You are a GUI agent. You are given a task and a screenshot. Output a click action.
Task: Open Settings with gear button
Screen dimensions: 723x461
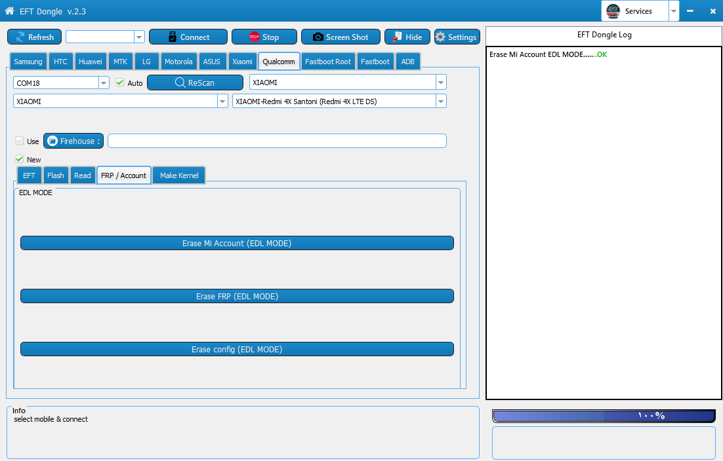pos(457,37)
